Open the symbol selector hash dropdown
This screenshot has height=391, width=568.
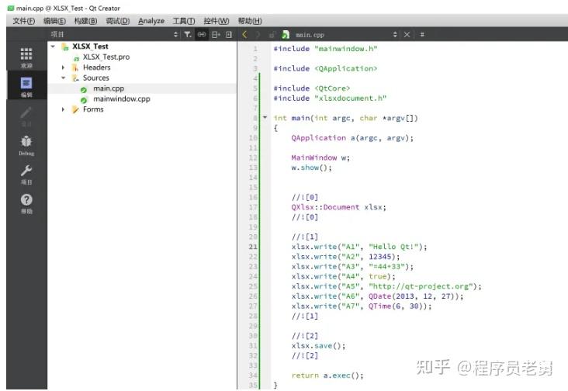(422, 34)
